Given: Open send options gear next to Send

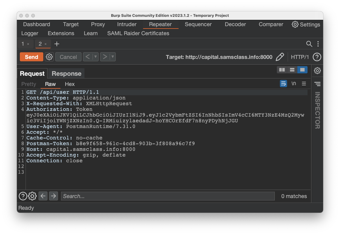Looking at the screenshot, I should pyautogui.click(x=49, y=57).
